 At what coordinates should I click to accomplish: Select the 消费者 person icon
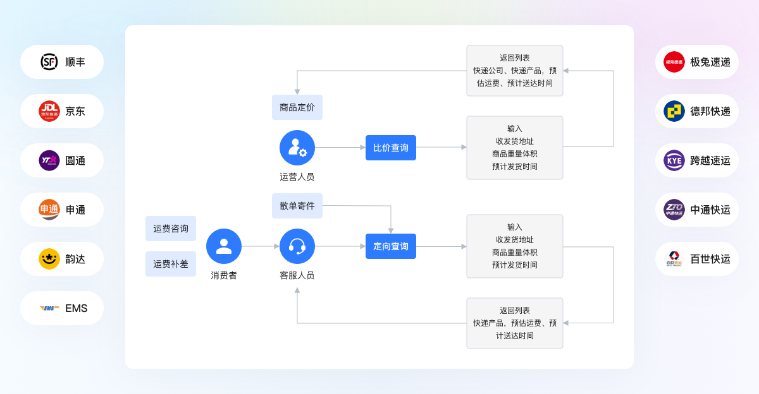click(224, 246)
